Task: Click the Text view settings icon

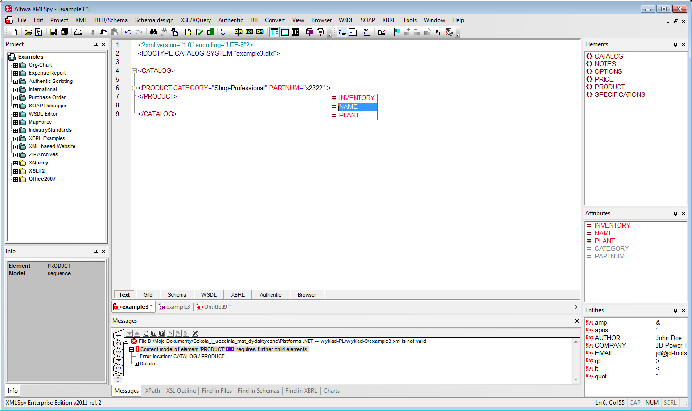Action: coord(449,32)
